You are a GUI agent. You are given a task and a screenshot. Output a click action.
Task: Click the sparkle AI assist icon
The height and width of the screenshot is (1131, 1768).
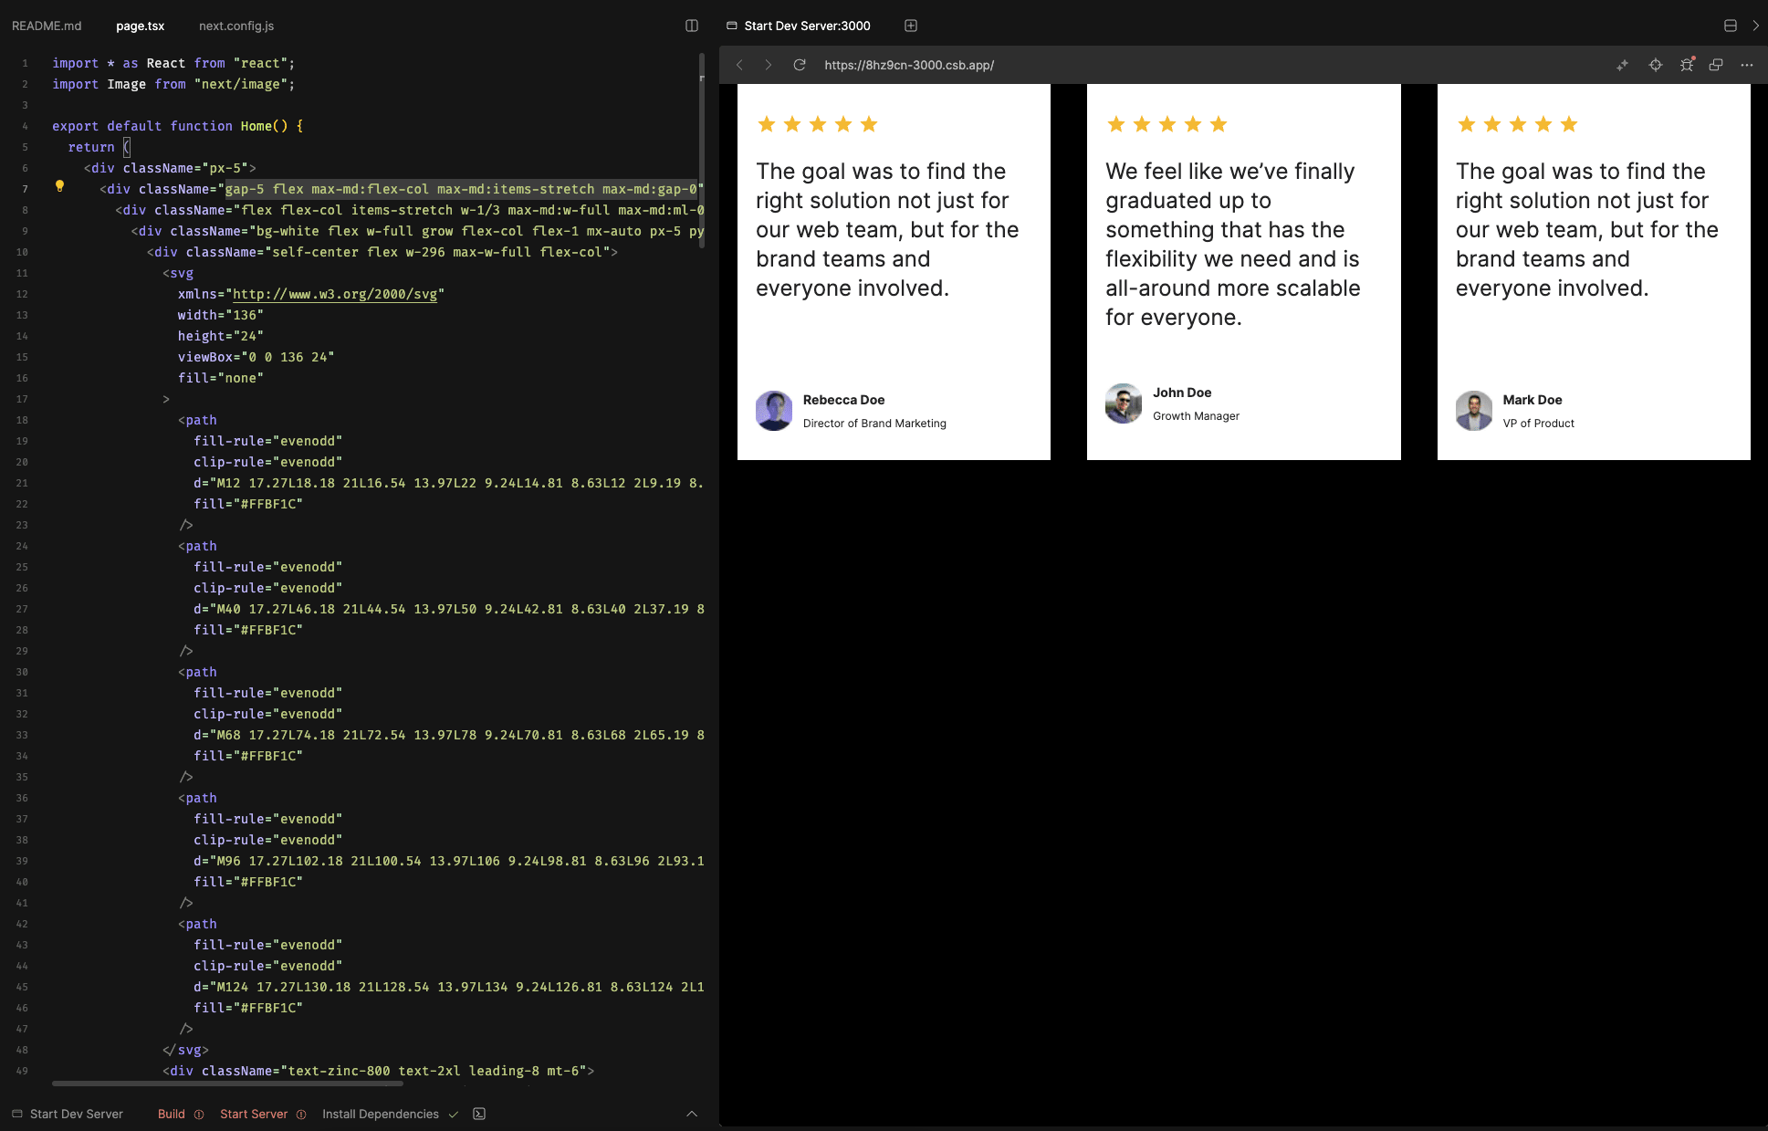click(x=1622, y=65)
